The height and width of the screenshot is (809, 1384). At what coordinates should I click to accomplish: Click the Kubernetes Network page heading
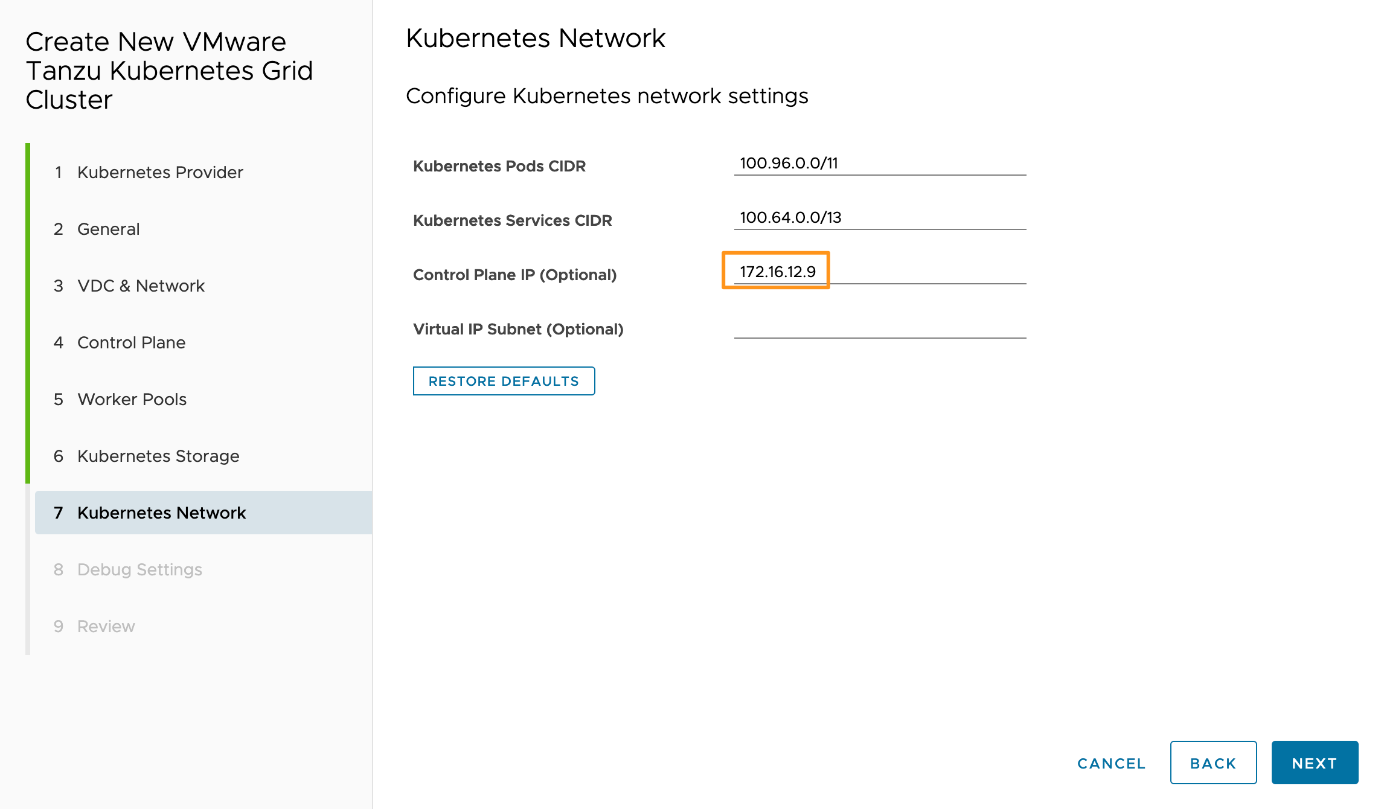coord(536,38)
